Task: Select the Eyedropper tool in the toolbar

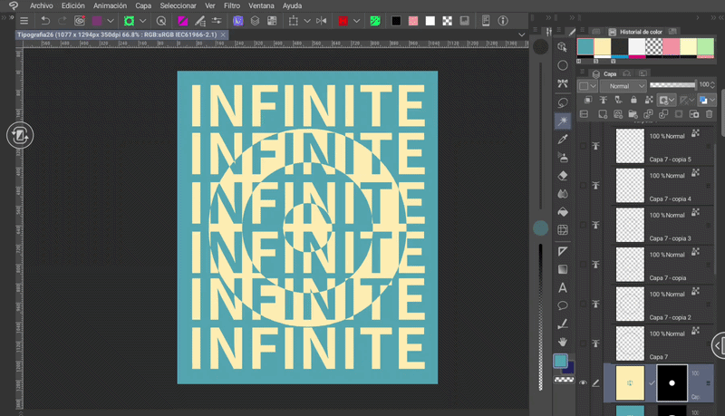Action: click(563, 139)
